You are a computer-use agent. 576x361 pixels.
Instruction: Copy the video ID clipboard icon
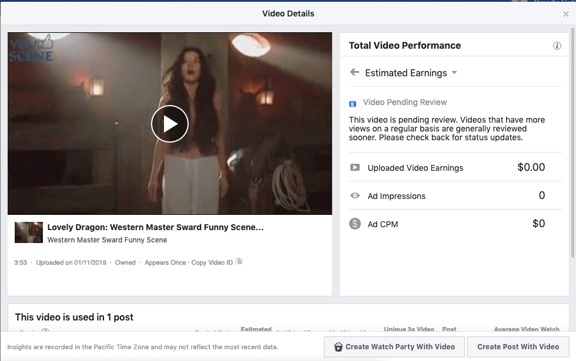[239, 261]
